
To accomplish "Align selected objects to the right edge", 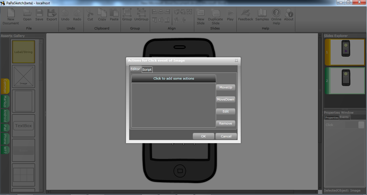I will pos(167,12).
